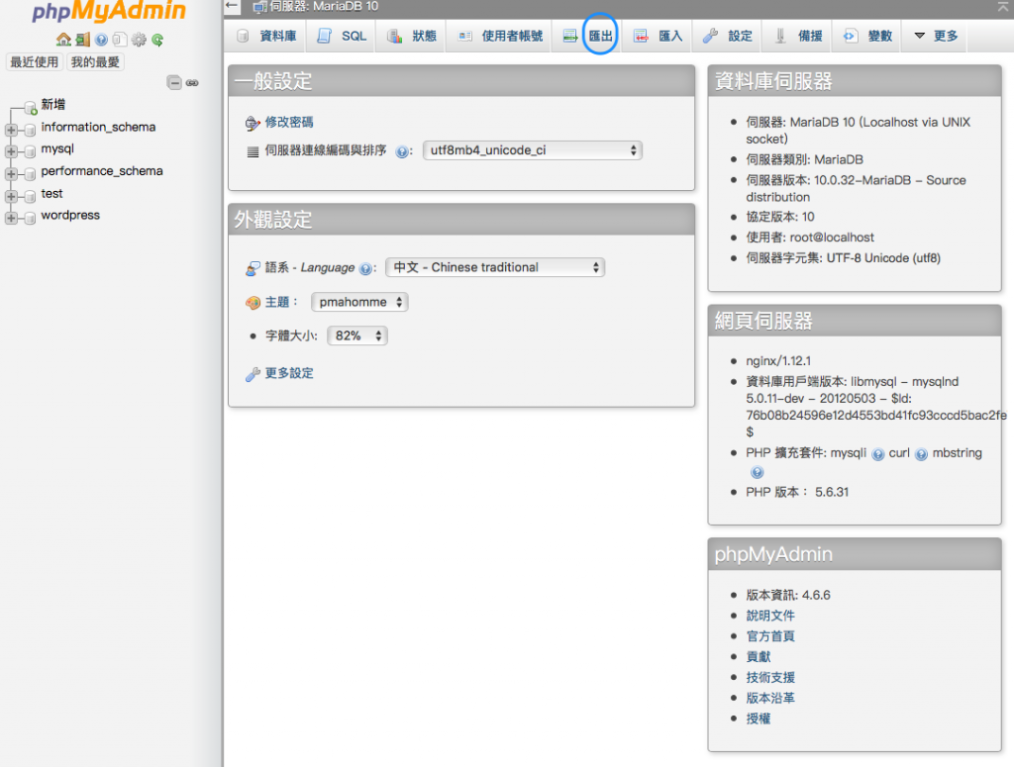Click the help icon next to 語系 - Language
The height and width of the screenshot is (767, 1014).
(x=365, y=269)
